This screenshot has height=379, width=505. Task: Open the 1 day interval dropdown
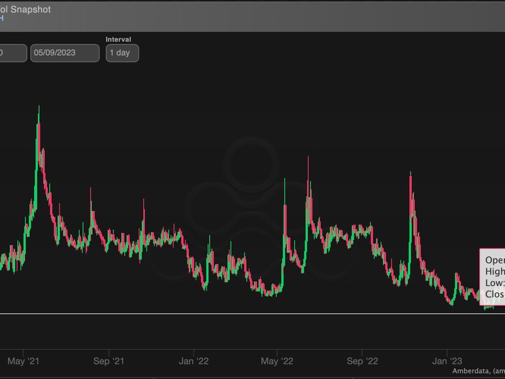122,53
